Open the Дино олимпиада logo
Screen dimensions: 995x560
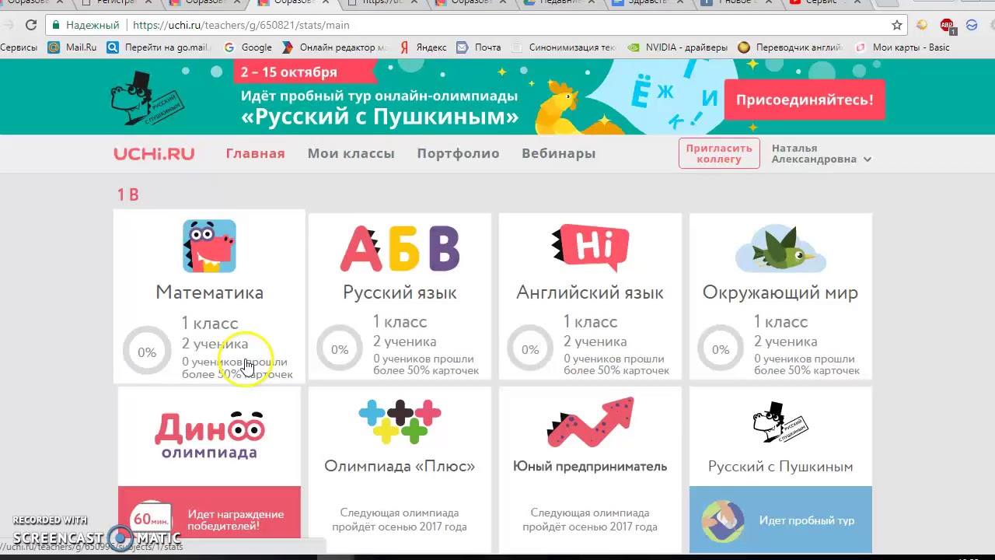point(209,436)
